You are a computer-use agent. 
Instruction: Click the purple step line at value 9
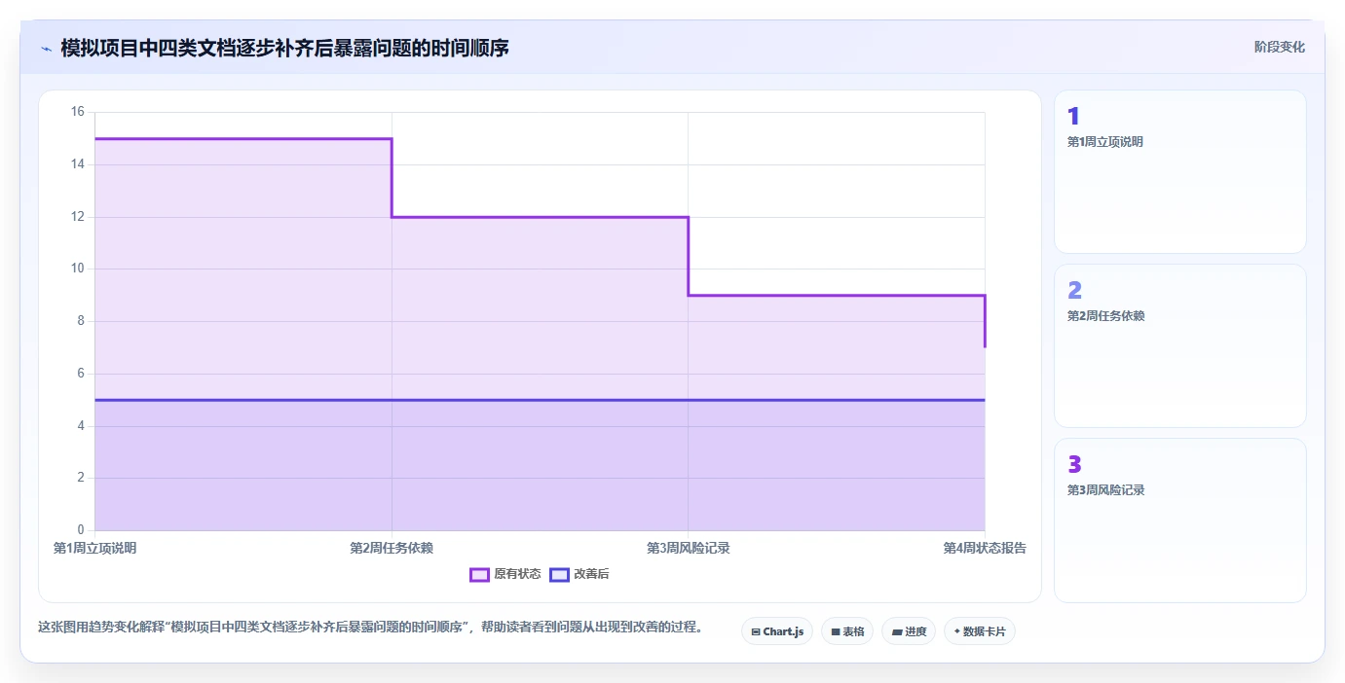837,295
